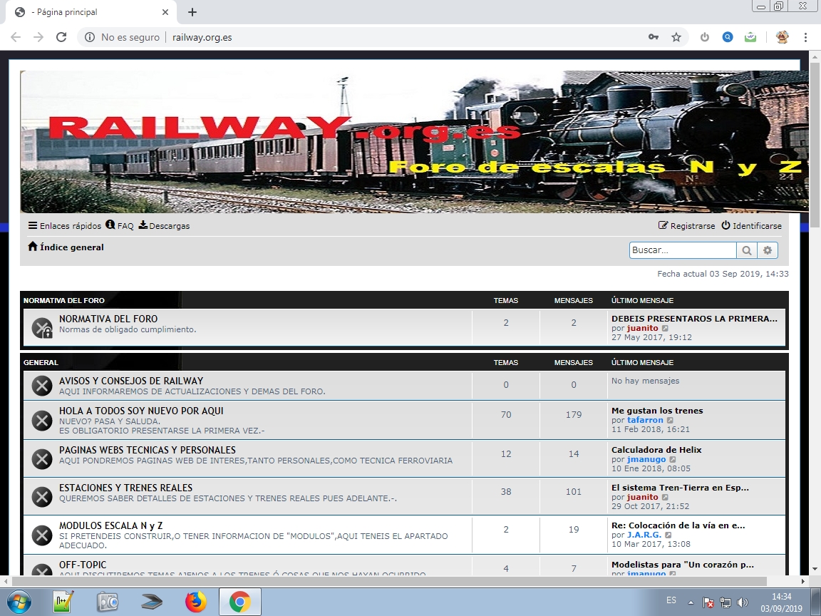This screenshot has height=616, width=821.
Task: Expand the Enlaces rápidos dropdown
Action: click(x=64, y=226)
